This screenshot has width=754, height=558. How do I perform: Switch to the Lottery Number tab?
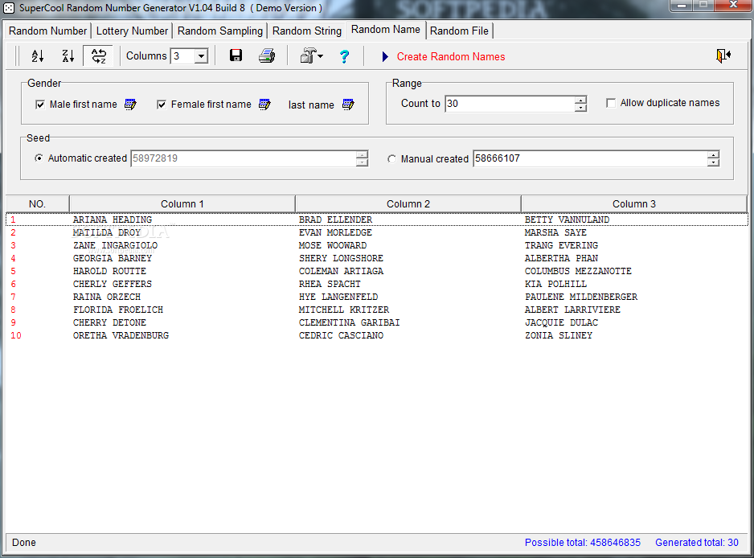133,31
